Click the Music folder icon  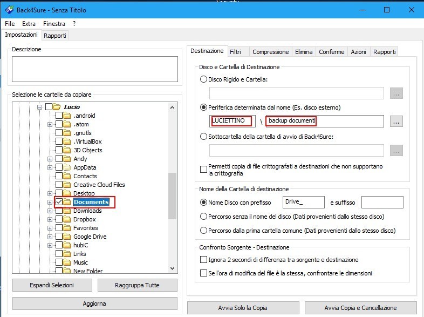tap(67, 262)
